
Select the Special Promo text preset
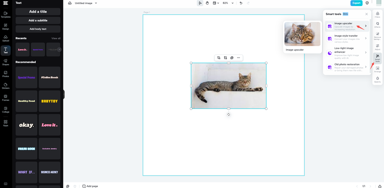pyautogui.click(x=26, y=77)
